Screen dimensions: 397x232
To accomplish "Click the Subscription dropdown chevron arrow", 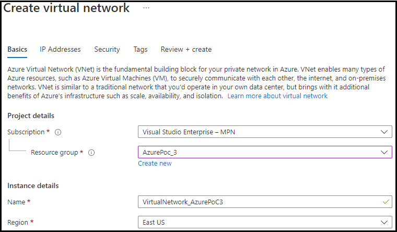I will pyautogui.click(x=385, y=132).
